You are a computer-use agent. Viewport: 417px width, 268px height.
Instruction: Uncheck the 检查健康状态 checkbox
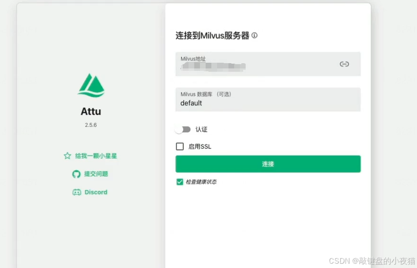180,182
